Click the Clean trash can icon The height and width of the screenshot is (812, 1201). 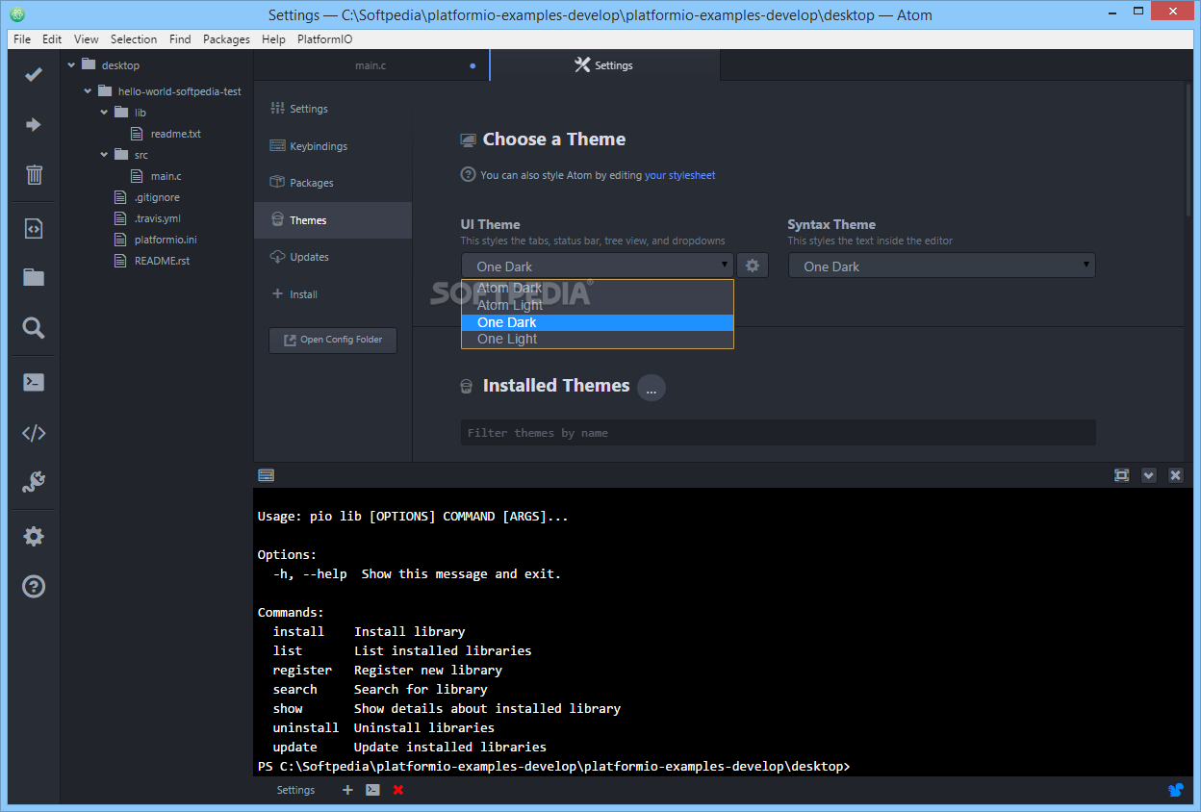point(34,174)
